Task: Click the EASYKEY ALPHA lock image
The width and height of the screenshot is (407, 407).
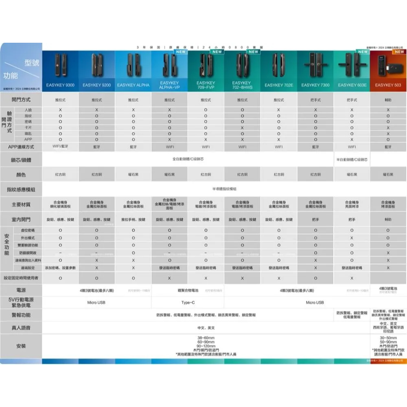Action: (133, 65)
